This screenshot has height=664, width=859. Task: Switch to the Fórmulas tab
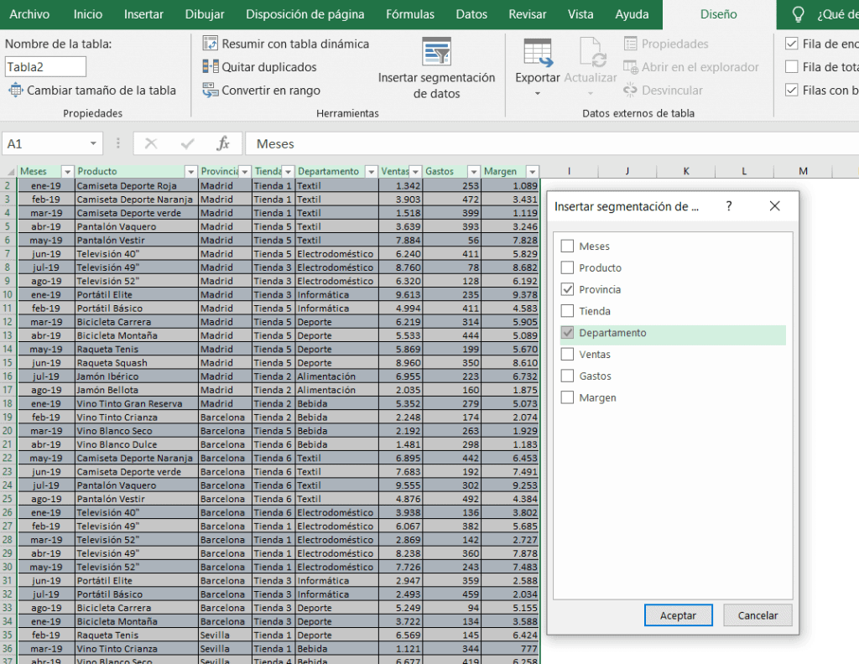coord(409,14)
